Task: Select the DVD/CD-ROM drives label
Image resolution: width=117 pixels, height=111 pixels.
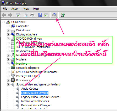Action: click(29, 39)
